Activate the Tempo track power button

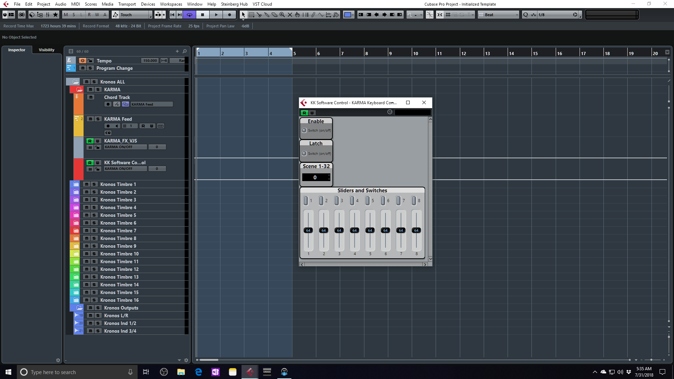(x=82, y=61)
